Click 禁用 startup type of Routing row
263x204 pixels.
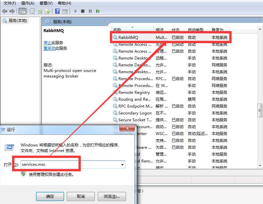pyautogui.click(x=192, y=99)
